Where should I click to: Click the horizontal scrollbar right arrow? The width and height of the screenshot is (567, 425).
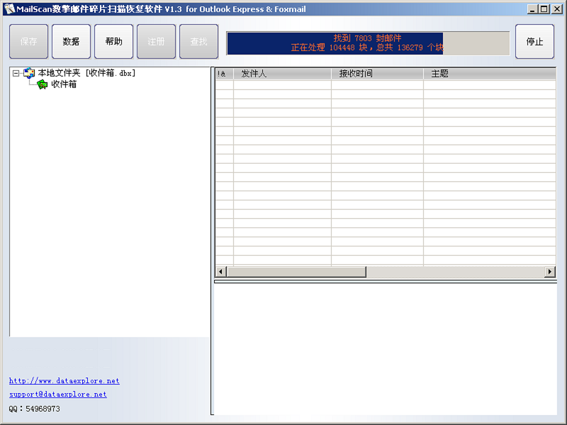point(550,272)
